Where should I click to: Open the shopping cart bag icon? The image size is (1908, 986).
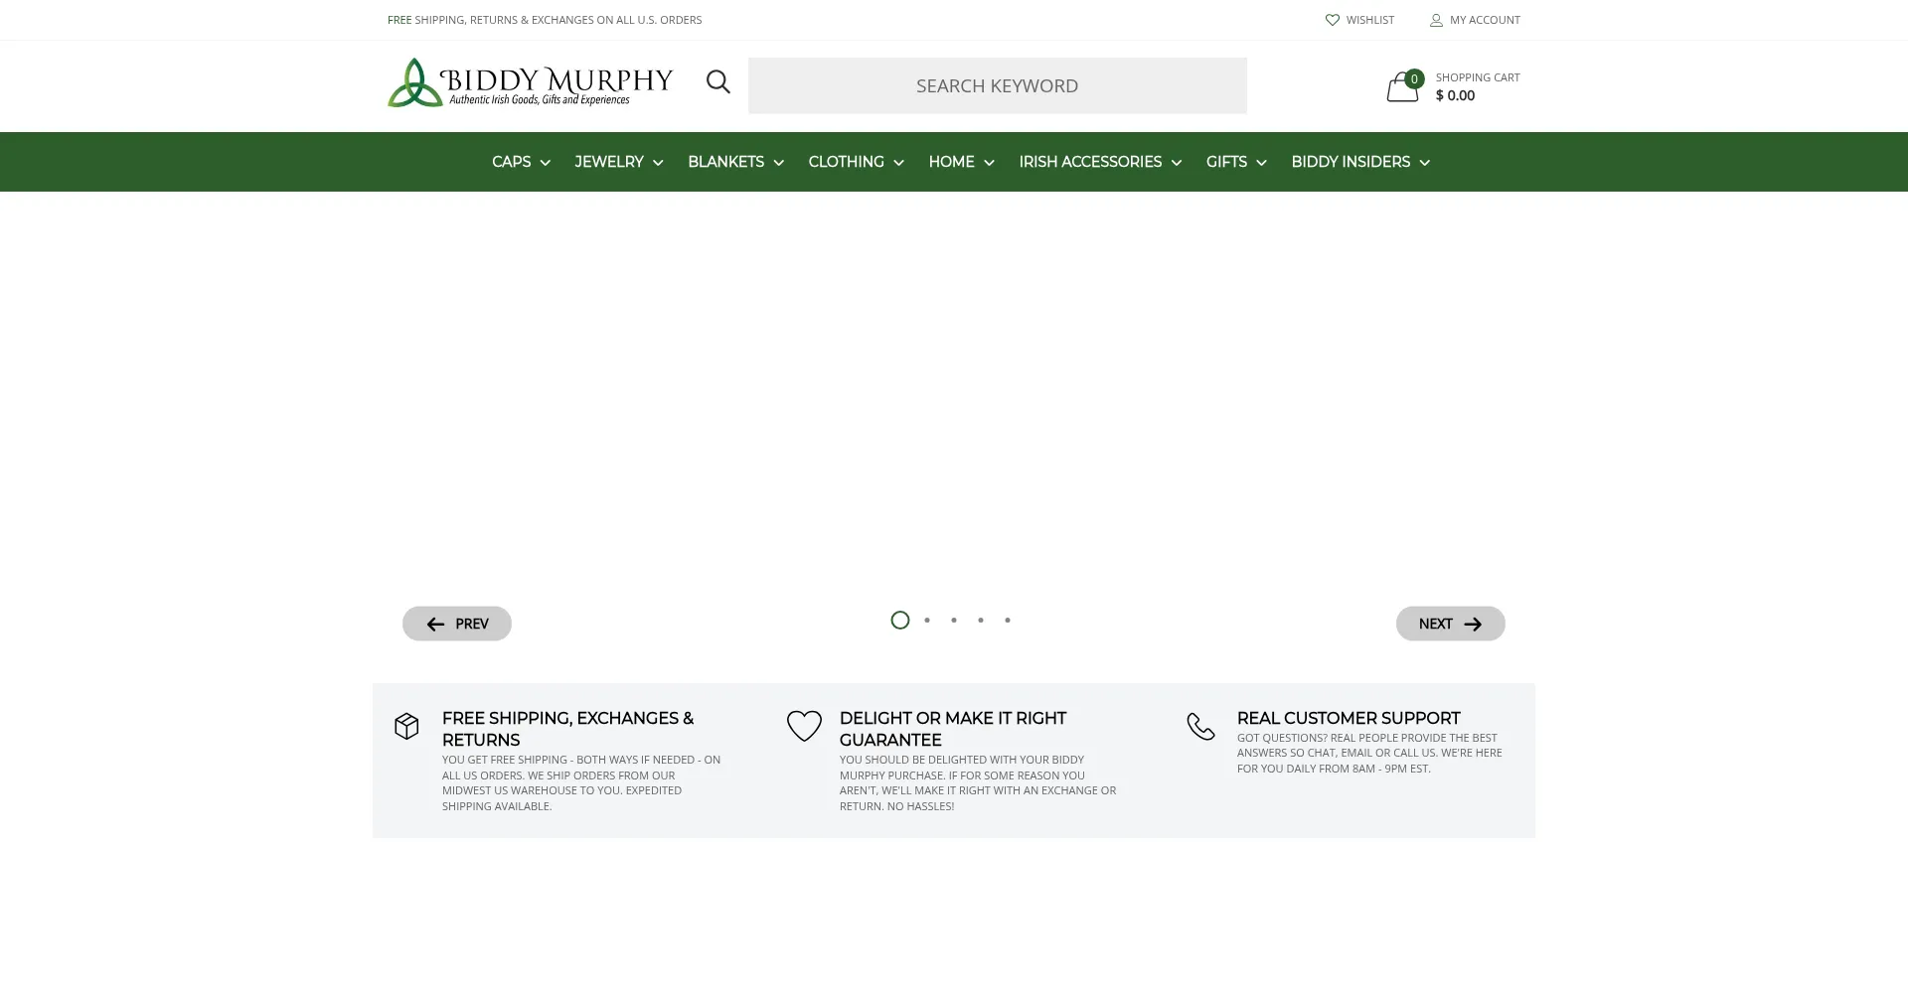coord(1402,87)
